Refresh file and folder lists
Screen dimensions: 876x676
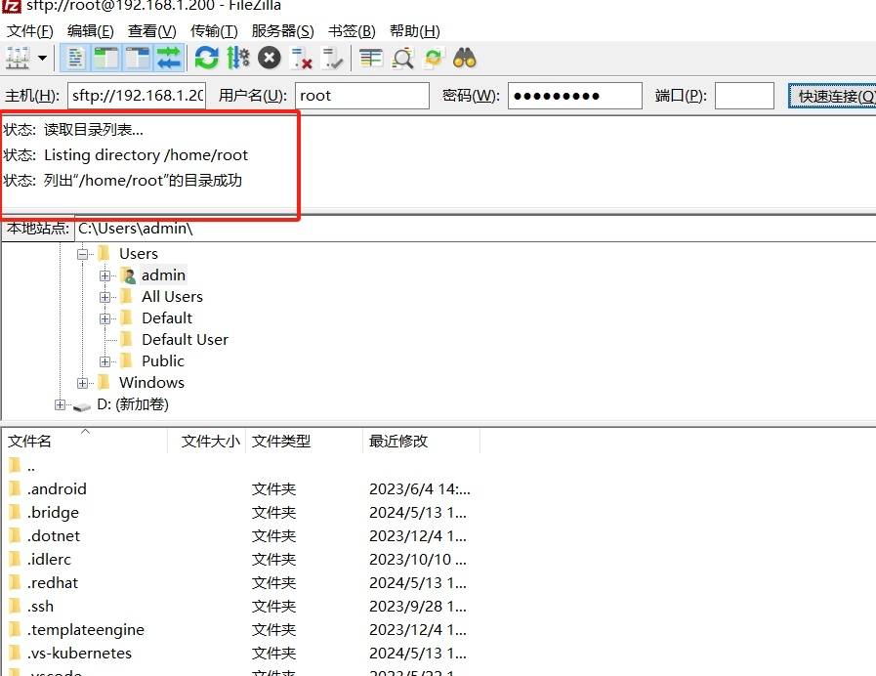click(206, 59)
